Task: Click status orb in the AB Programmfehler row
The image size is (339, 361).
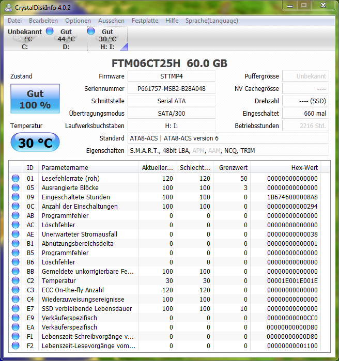Action: click(x=16, y=215)
